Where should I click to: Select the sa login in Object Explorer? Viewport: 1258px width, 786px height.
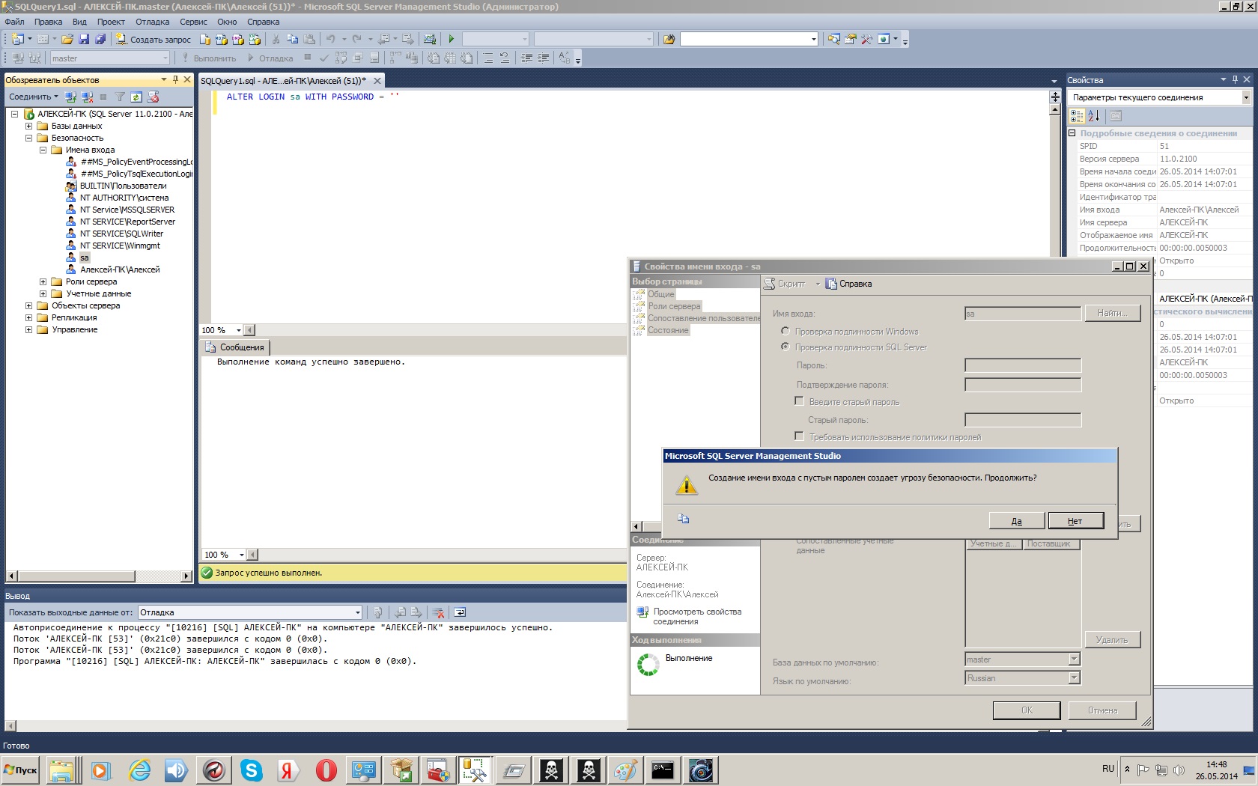point(85,258)
